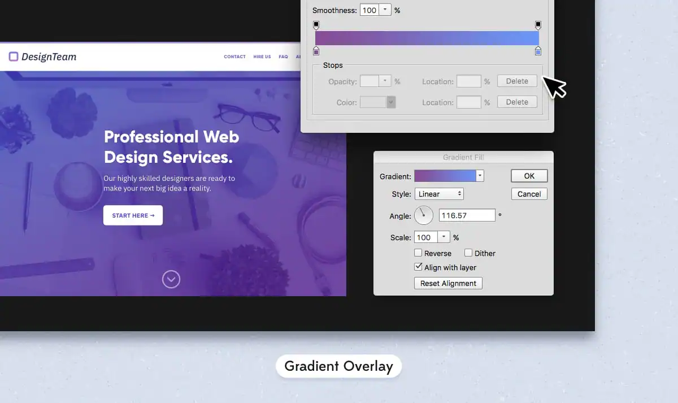Open the Style dropdown showing Linear

point(439,193)
